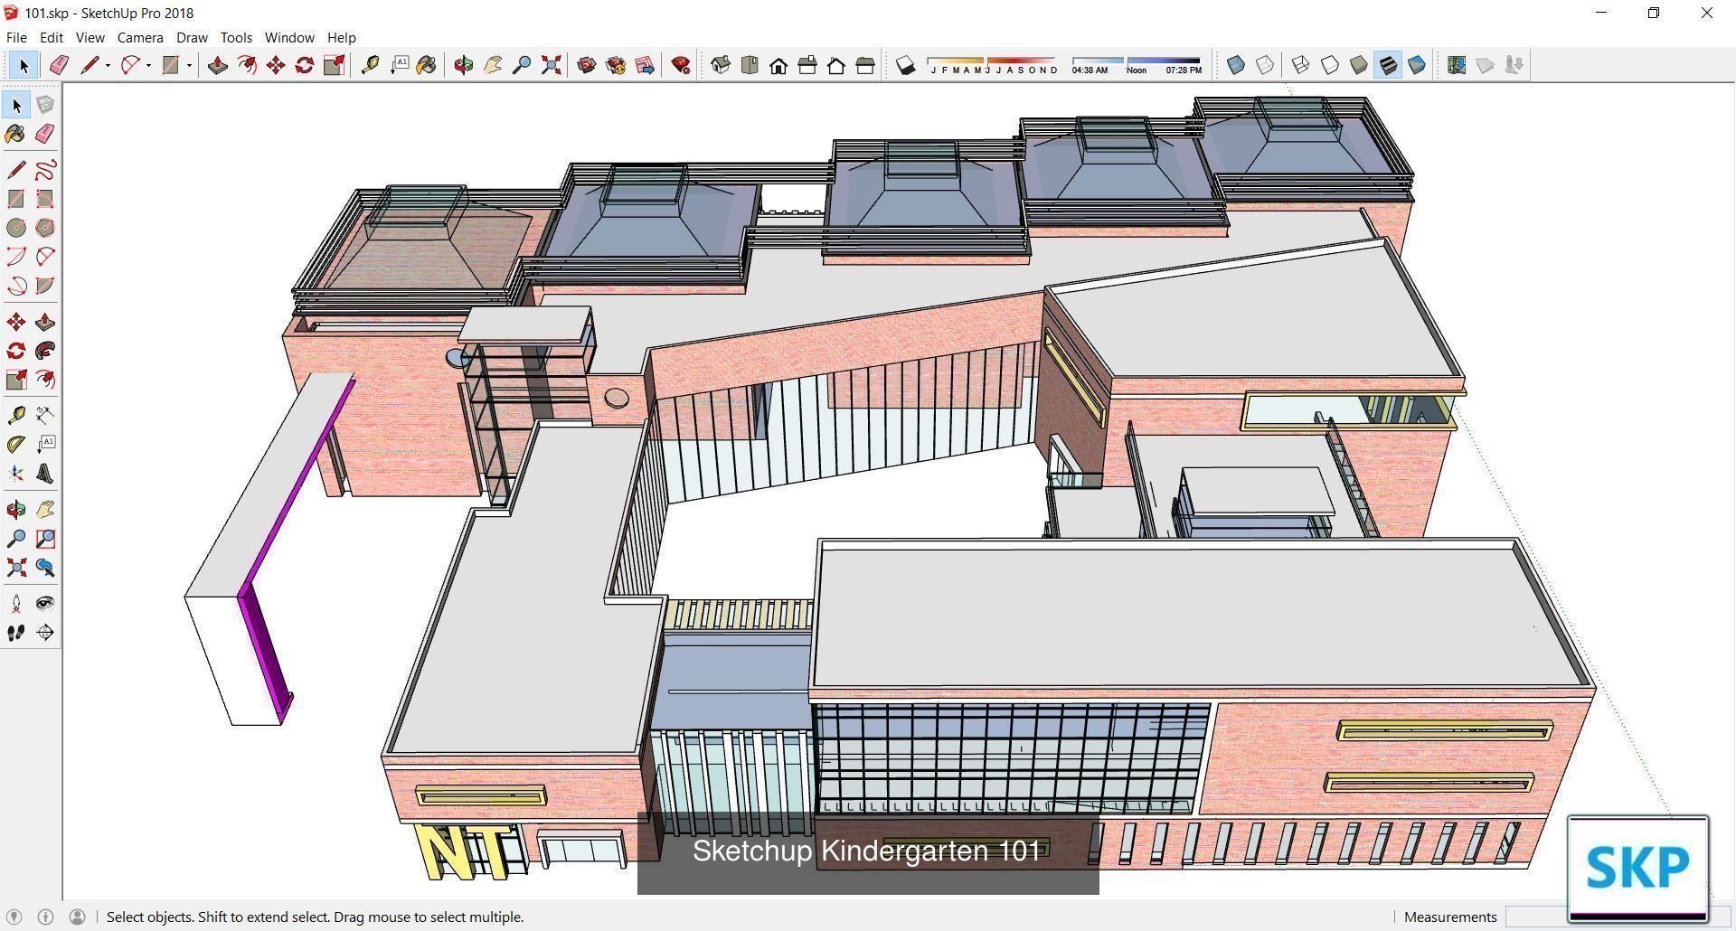This screenshot has height=931, width=1736.
Task: Select the Walk footprints tool
Action: coord(16,633)
